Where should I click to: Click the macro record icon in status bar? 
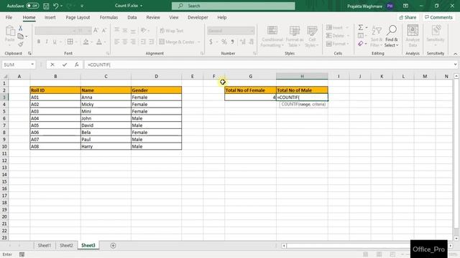click(x=22, y=254)
